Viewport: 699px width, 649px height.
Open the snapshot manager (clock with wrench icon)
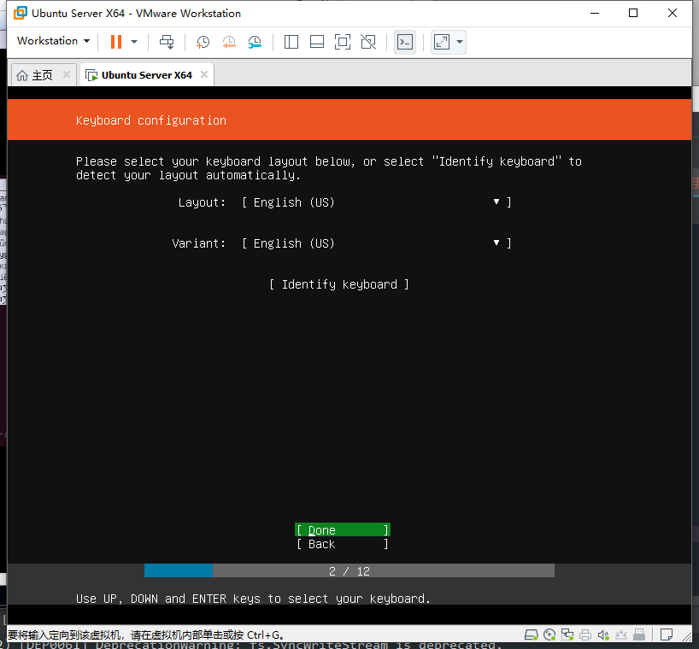(x=255, y=42)
